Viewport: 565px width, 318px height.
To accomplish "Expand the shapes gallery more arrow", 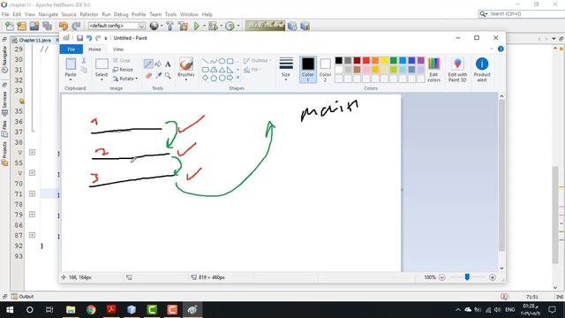I will tap(237, 78).
